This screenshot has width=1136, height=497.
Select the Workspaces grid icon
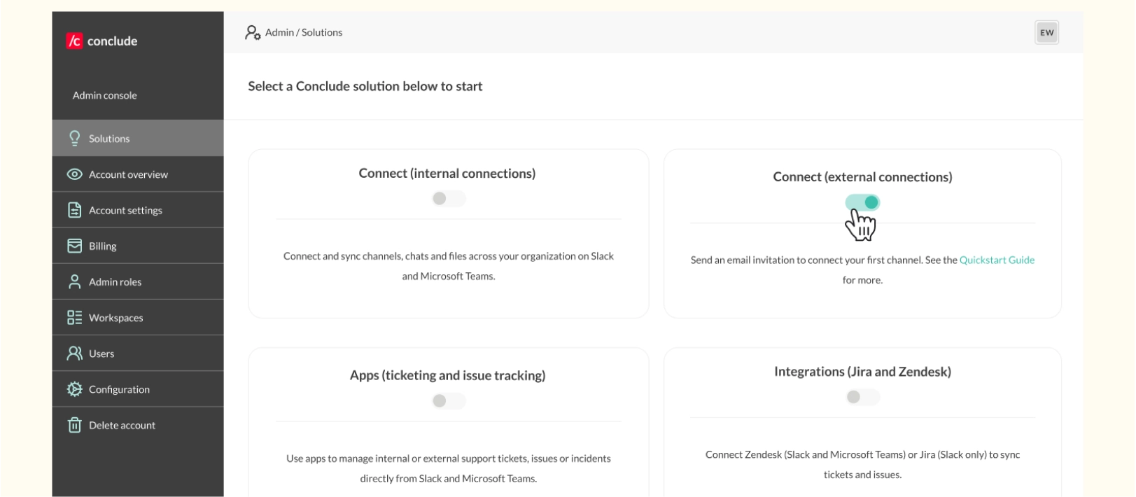(x=74, y=317)
